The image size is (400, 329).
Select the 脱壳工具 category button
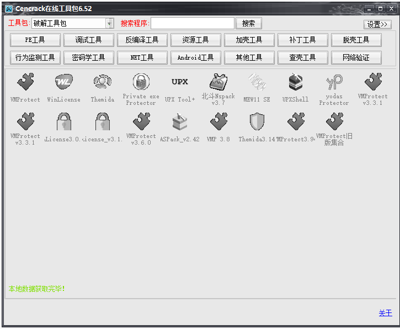356,40
